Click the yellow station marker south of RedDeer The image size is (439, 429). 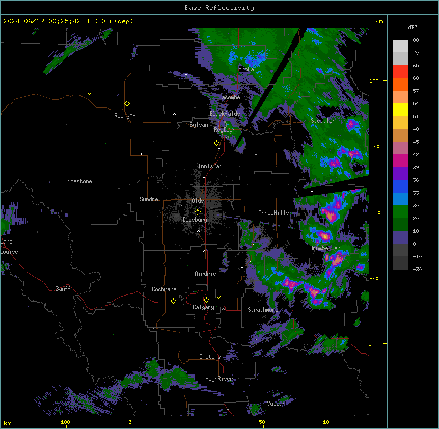click(217, 143)
